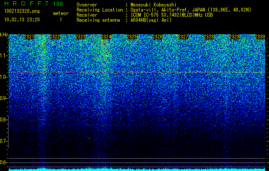Click the Ogata-vill. Akita-Pref. JAPAN location text

point(191,10)
